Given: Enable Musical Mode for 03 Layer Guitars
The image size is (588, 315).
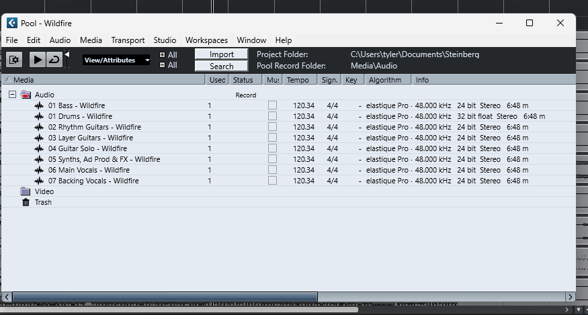Looking at the screenshot, I should click(273, 138).
